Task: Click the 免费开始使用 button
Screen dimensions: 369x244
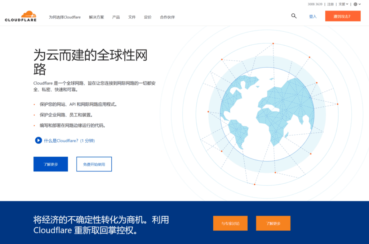Action: click(94, 164)
